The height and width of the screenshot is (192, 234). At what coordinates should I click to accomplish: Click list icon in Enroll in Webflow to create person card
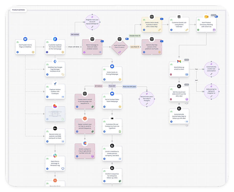coord(120,159)
